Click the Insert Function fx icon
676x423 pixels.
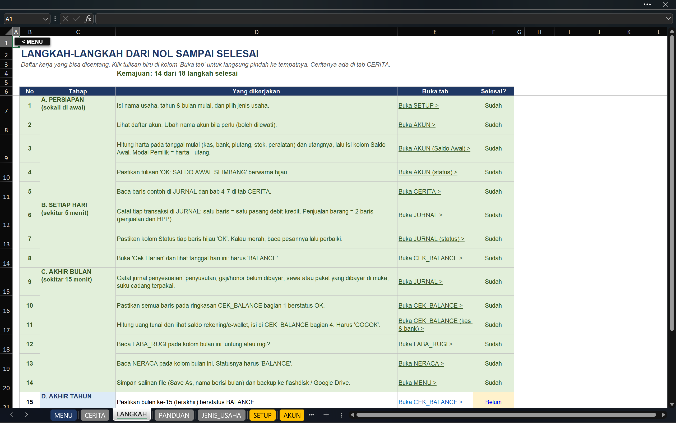[88, 19]
